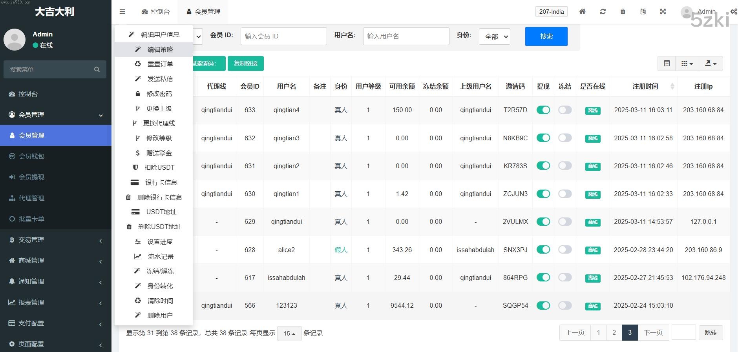Click the search icon in sidebar menu search
Image resolution: width=738 pixels, height=352 pixels.
tap(97, 69)
